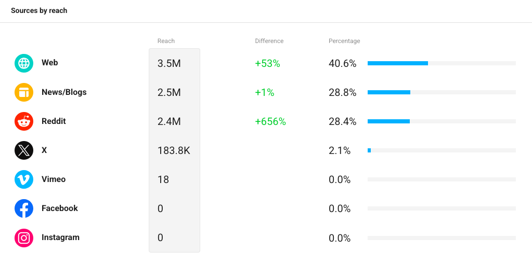Select the Reddit source label
Viewport: 532px width, 266px height.
54,121
